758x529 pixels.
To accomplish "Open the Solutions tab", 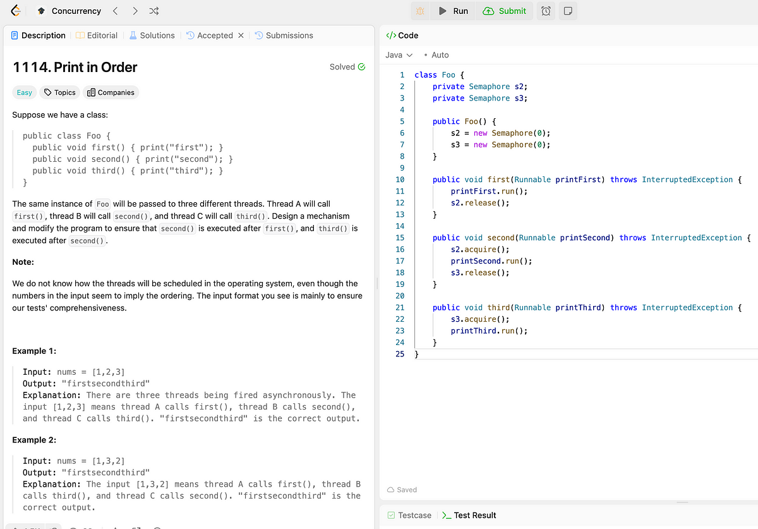I will 152,35.
